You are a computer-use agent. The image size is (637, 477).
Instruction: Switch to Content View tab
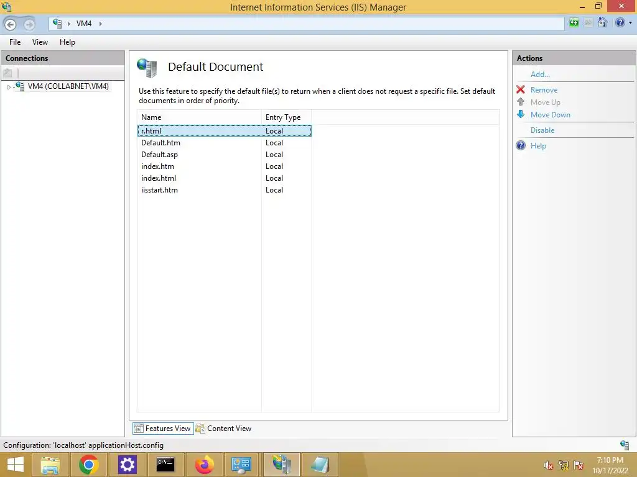pos(224,429)
